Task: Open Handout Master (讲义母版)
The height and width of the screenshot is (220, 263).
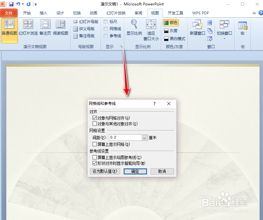Action: [x=84, y=29]
